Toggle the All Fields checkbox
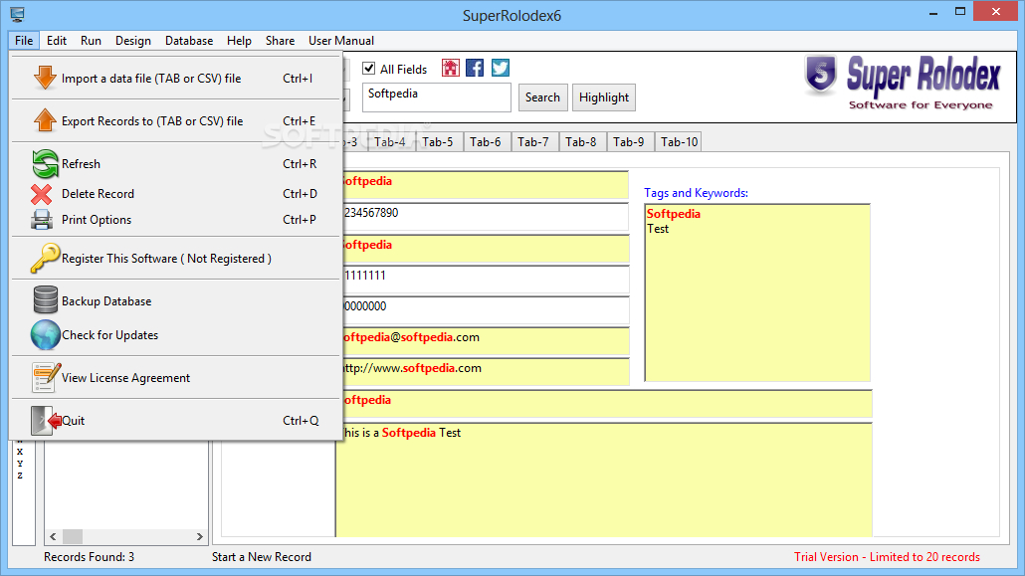 click(368, 68)
